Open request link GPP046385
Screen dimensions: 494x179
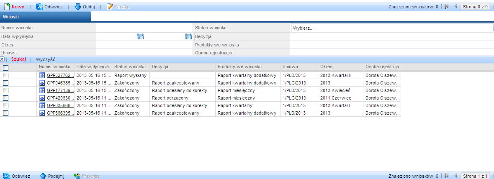point(60,83)
